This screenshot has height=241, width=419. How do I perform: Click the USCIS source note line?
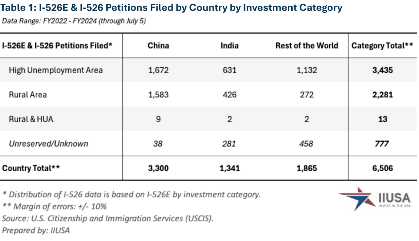(x=108, y=218)
